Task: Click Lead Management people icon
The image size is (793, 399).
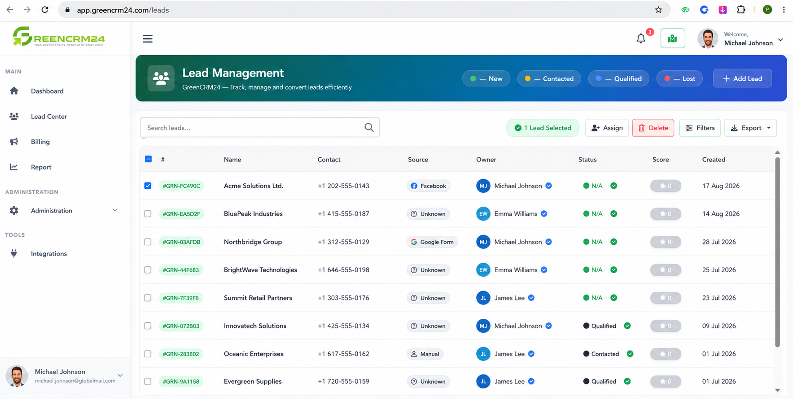Action: pos(161,78)
